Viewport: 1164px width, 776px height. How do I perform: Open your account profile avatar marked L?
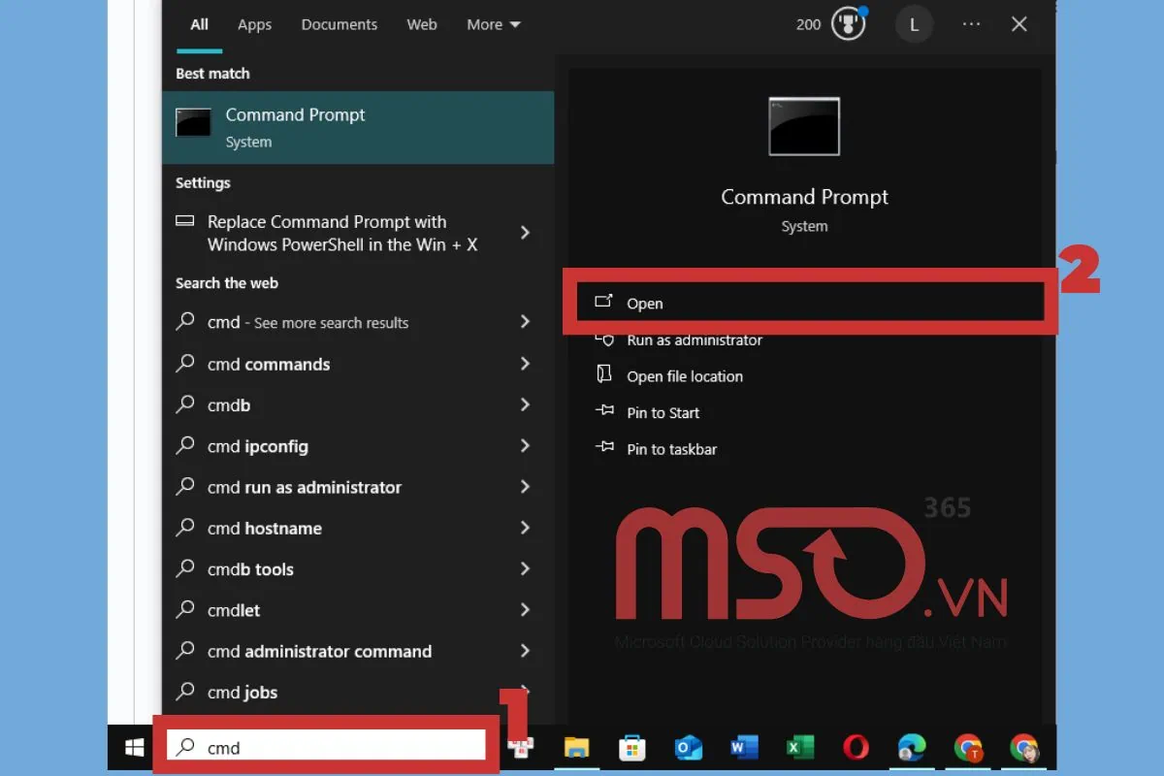pos(914,24)
